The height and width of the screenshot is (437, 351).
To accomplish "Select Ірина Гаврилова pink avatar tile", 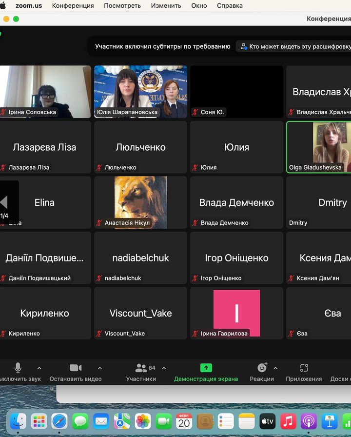I will (237, 313).
